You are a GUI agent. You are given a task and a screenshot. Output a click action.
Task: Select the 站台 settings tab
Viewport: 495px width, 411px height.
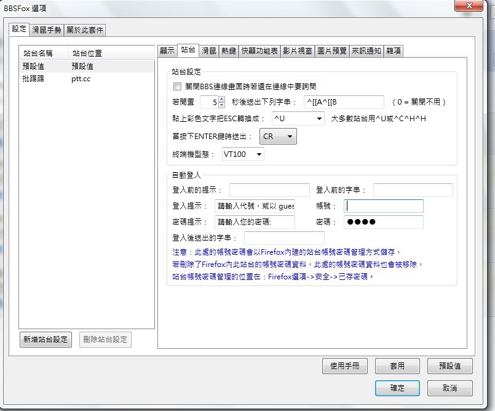pyautogui.click(x=188, y=50)
